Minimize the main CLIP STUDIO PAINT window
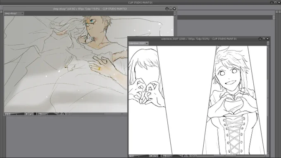 pos(271,2)
